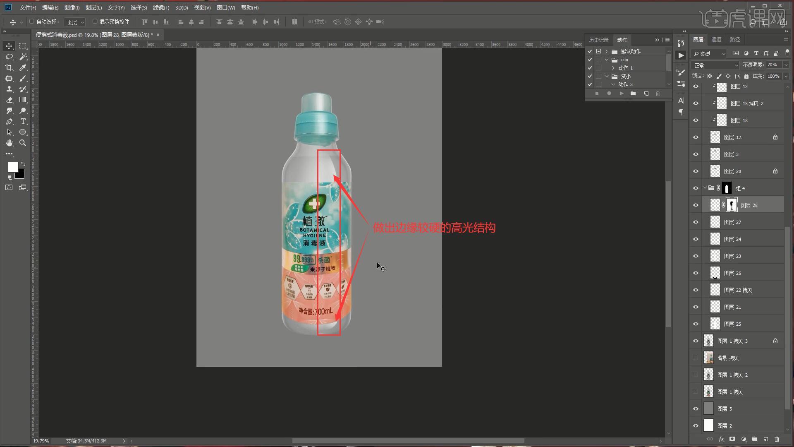Switch to the 历史记录 tab
The width and height of the screenshot is (794, 447).
(598, 40)
